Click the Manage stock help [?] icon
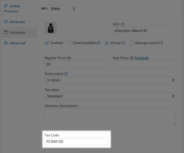Screen dimensions: 184x153 [x=161, y=43]
